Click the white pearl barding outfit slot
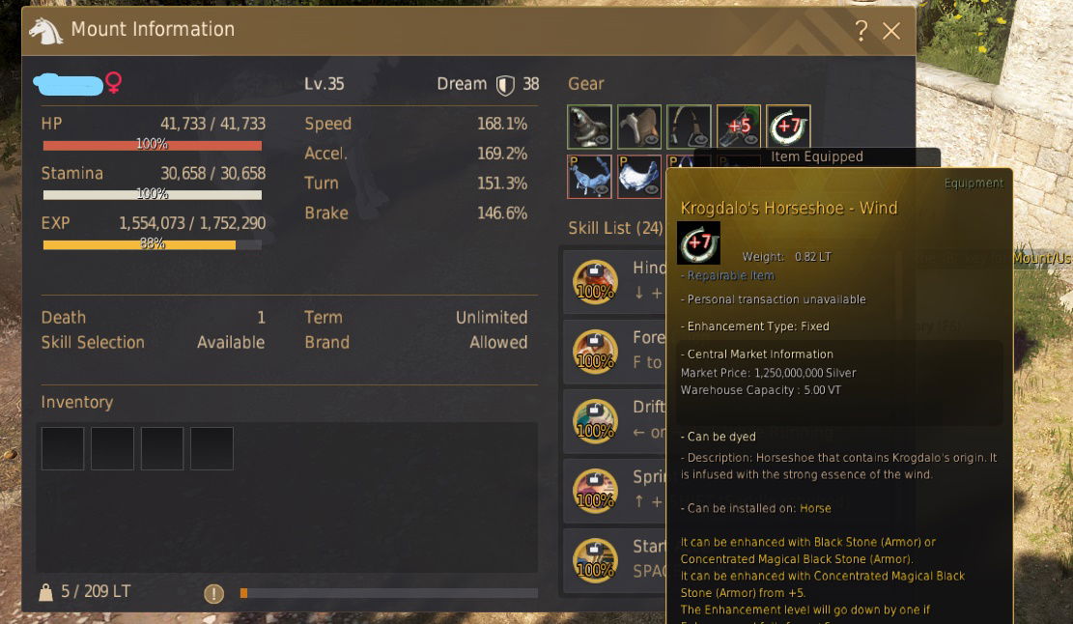Screen dimensions: 1073x624 coord(639,177)
